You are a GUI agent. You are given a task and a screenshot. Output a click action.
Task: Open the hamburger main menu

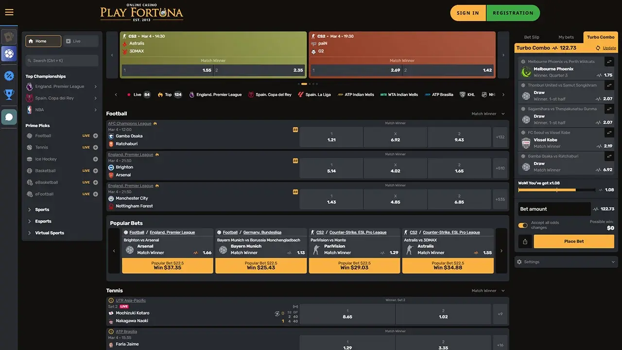pos(9,13)
